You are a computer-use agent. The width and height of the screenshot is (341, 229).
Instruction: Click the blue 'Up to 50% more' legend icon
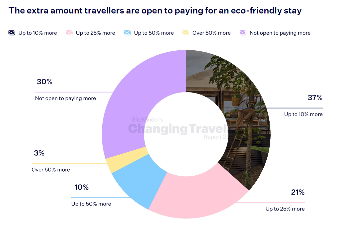pos(127,33)
